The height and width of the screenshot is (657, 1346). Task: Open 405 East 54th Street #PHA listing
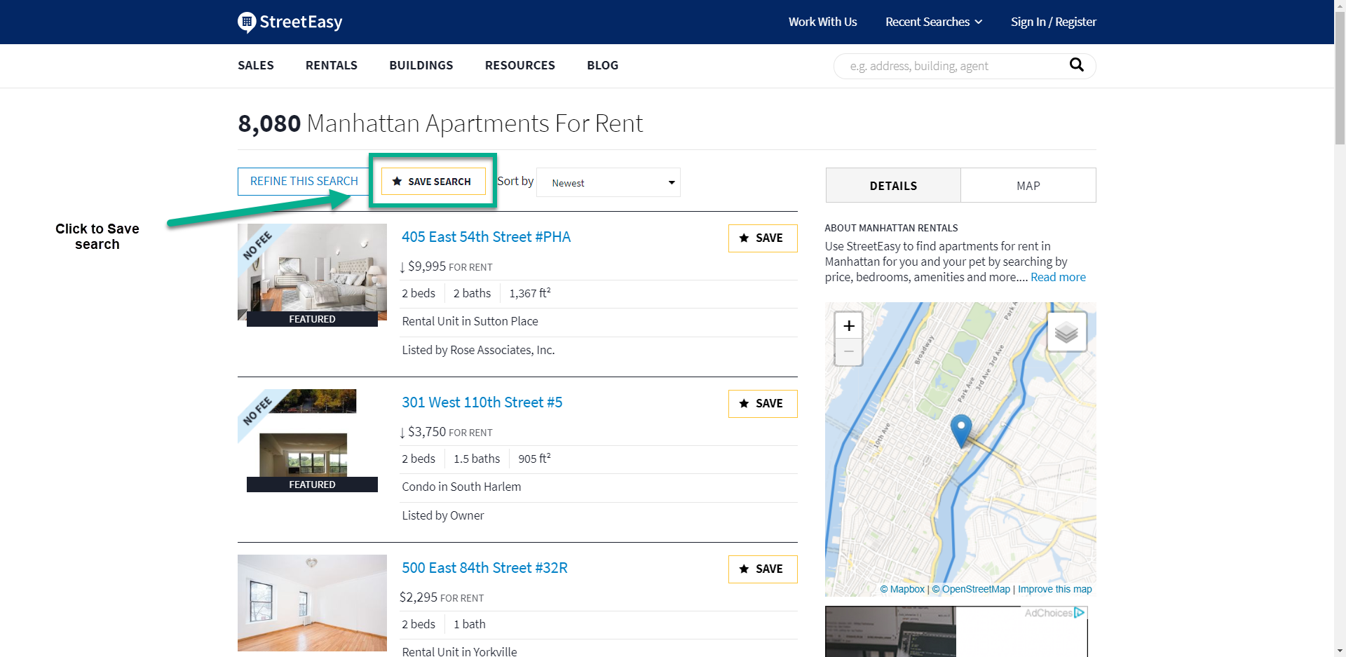[486, 237]
